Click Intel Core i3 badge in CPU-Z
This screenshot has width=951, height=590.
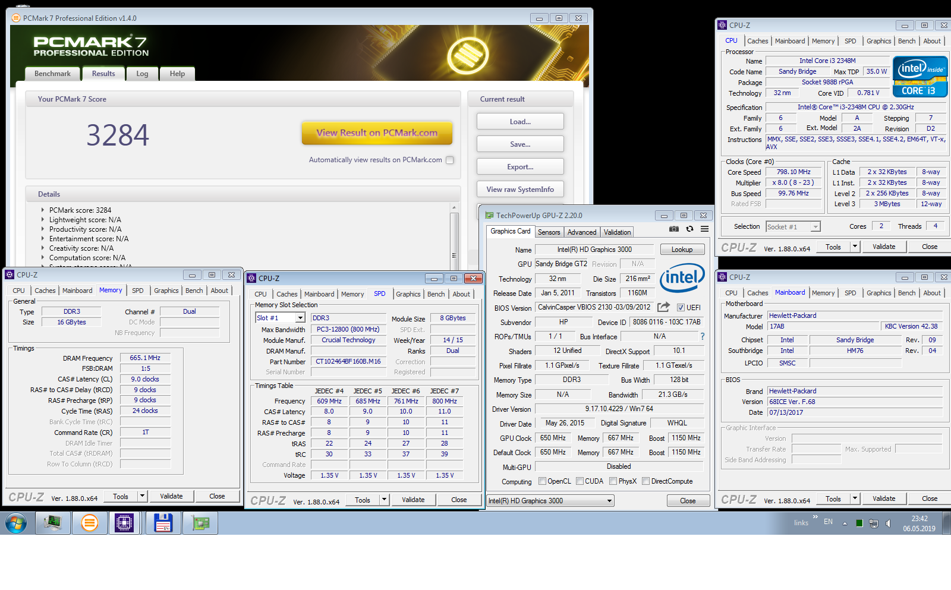(x=920, y=77)
